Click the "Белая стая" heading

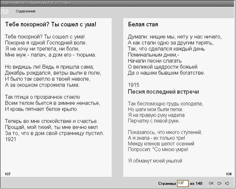tap(143, 24)
